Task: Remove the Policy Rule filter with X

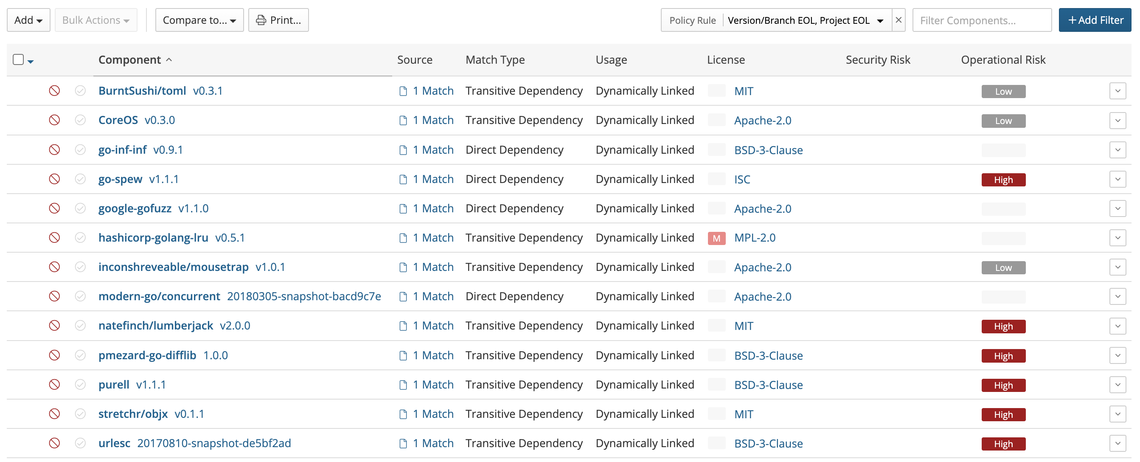Action: (x=899, y=20)
